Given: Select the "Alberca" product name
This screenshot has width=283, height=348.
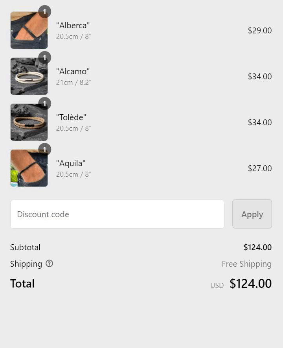Looking at the screenshot, I should click(73, 26).
